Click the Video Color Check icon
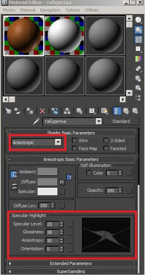 138,59
